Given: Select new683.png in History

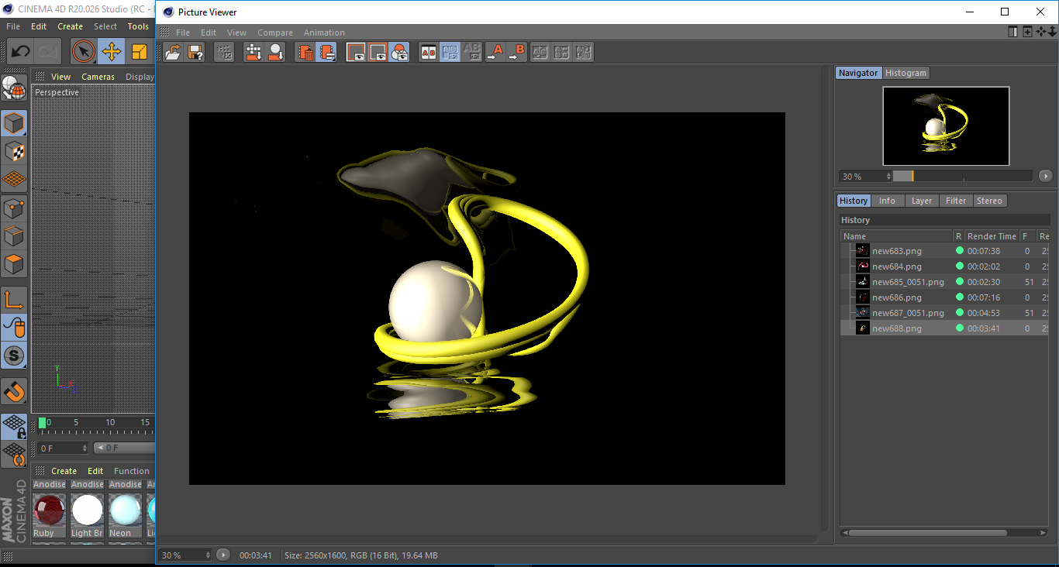Looking at the screenshot, I should 896,251.
